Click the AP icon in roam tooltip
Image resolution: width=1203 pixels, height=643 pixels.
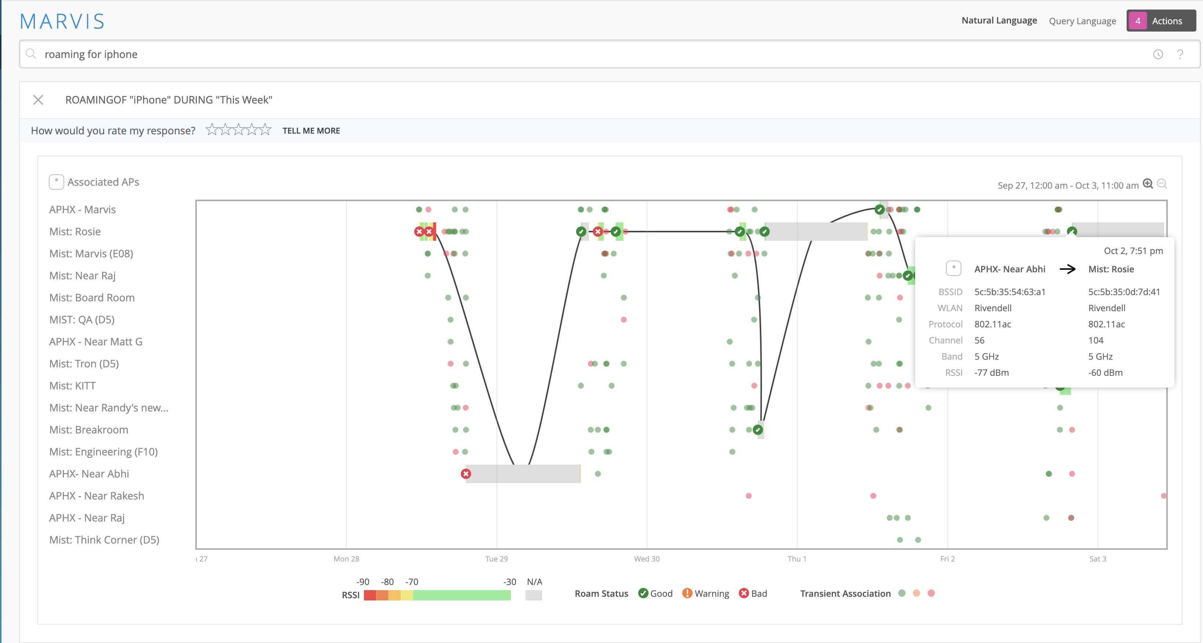point(953,269)
